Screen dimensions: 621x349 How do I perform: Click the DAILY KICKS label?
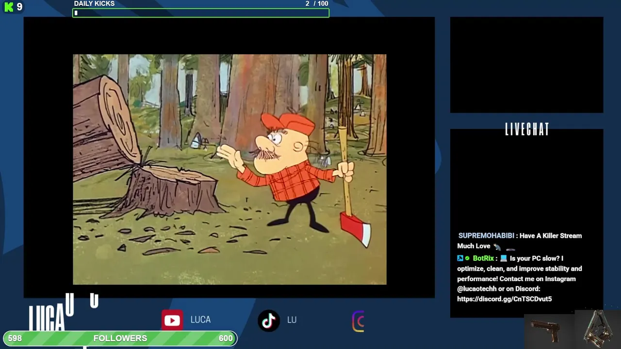pyautogui.click(x=94, y=3)
